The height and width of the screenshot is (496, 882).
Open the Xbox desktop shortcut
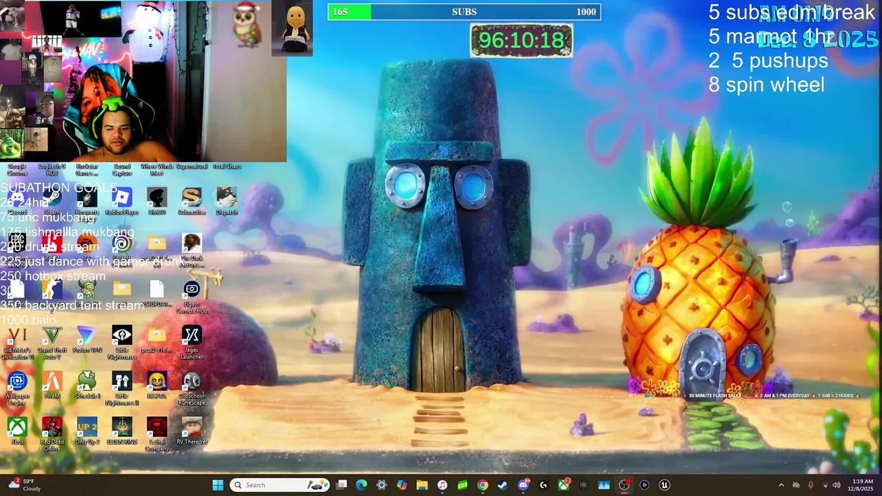[x=17, y=431]
